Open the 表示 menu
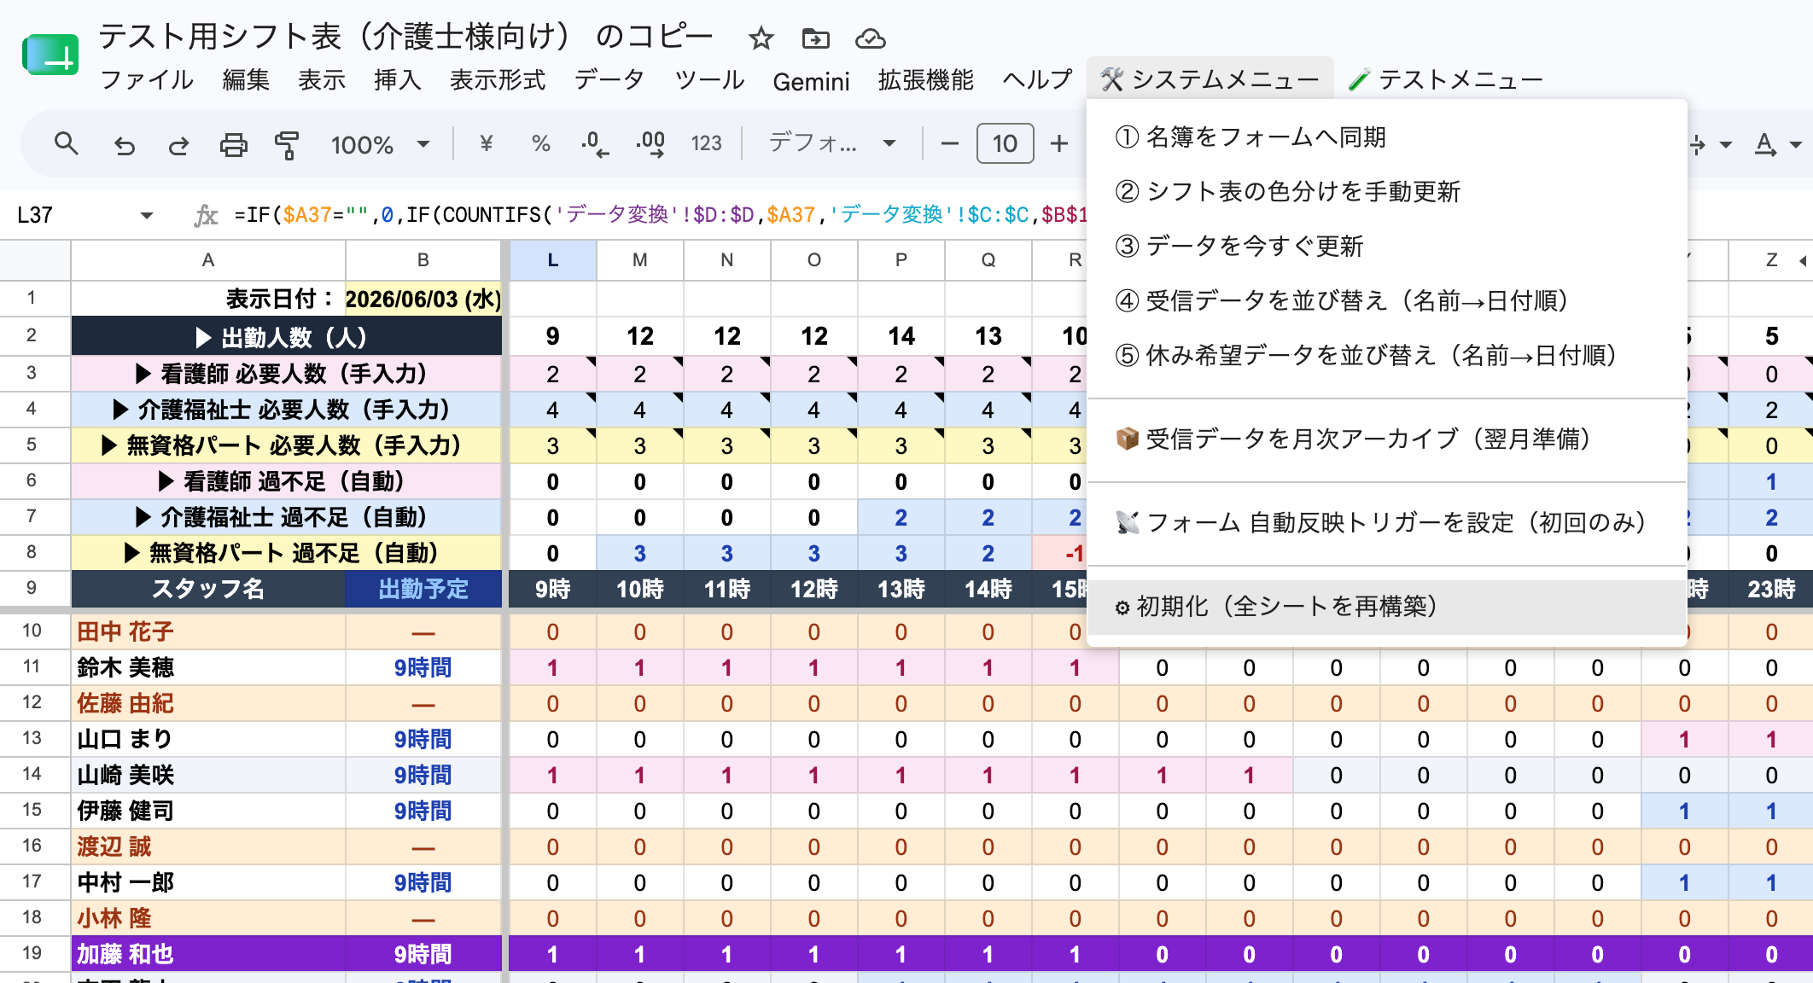The width and height of the screenshot is (1813, 983). (322, 80)
